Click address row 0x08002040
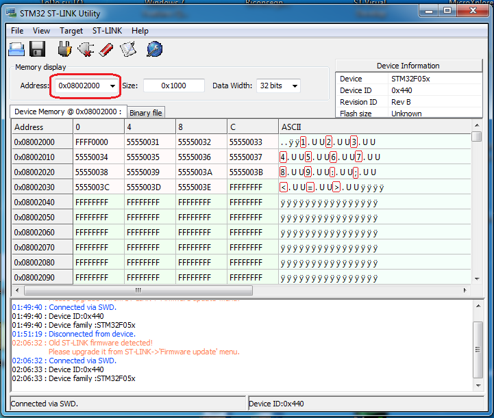This screenshot has width=494, height=418. pyautogui.click(x=42, y=203)
